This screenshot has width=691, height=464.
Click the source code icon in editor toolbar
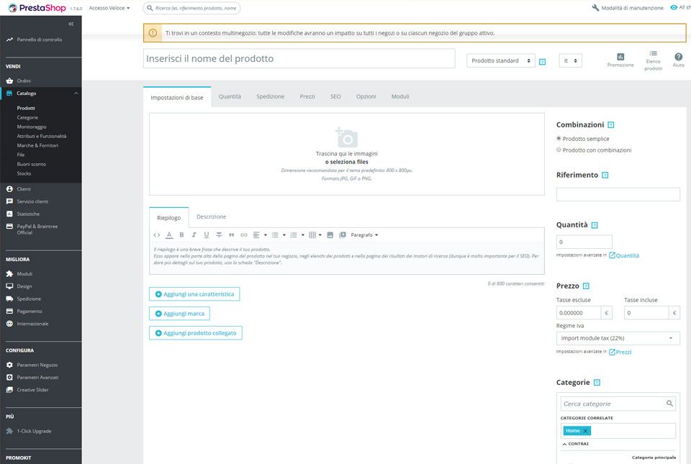pyautogui.click(x=156, y=235)
